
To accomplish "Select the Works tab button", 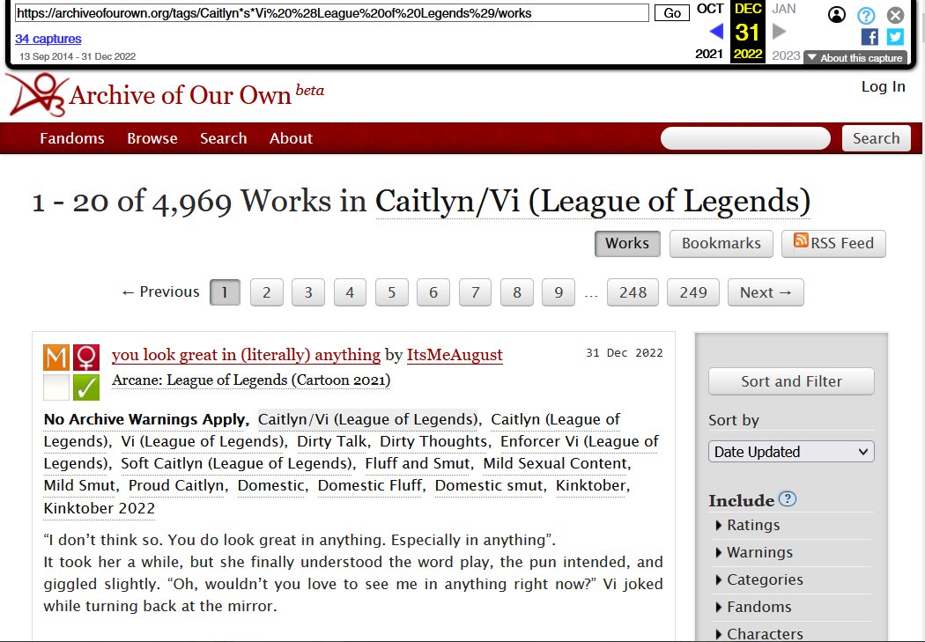I will click(627, 243).
